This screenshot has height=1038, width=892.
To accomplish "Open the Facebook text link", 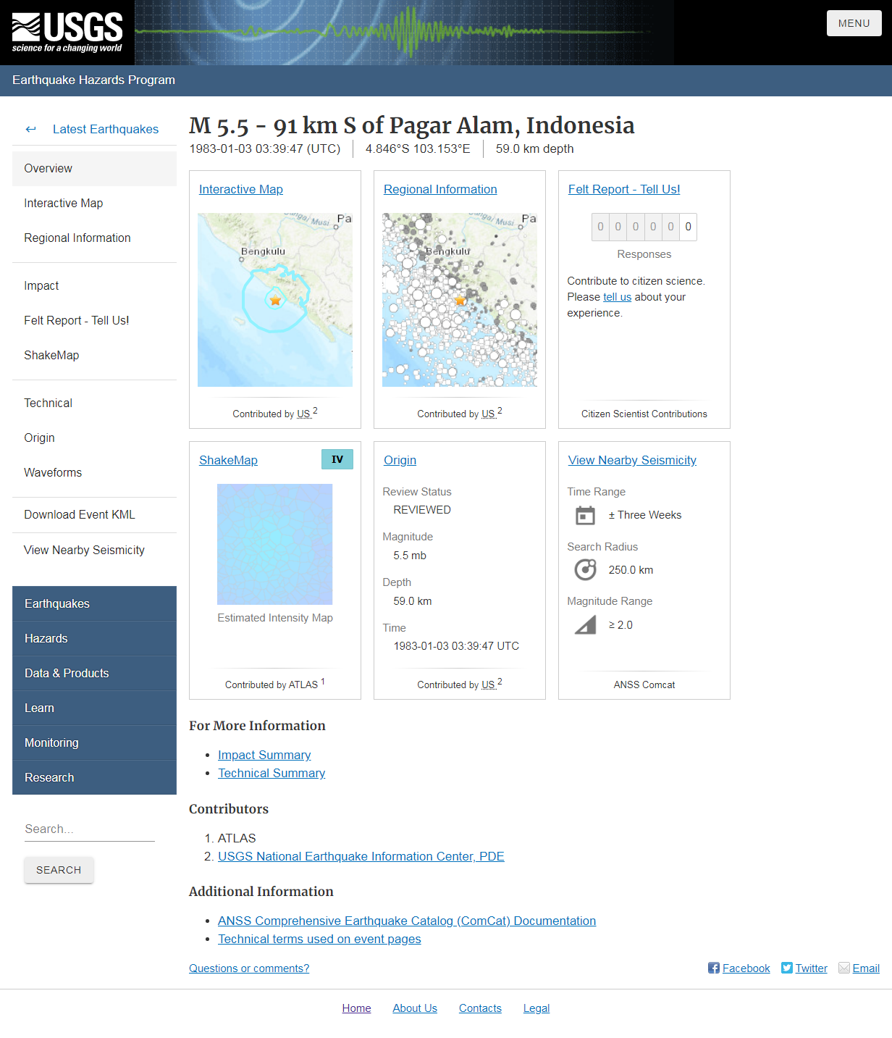I will pos(746,968).
